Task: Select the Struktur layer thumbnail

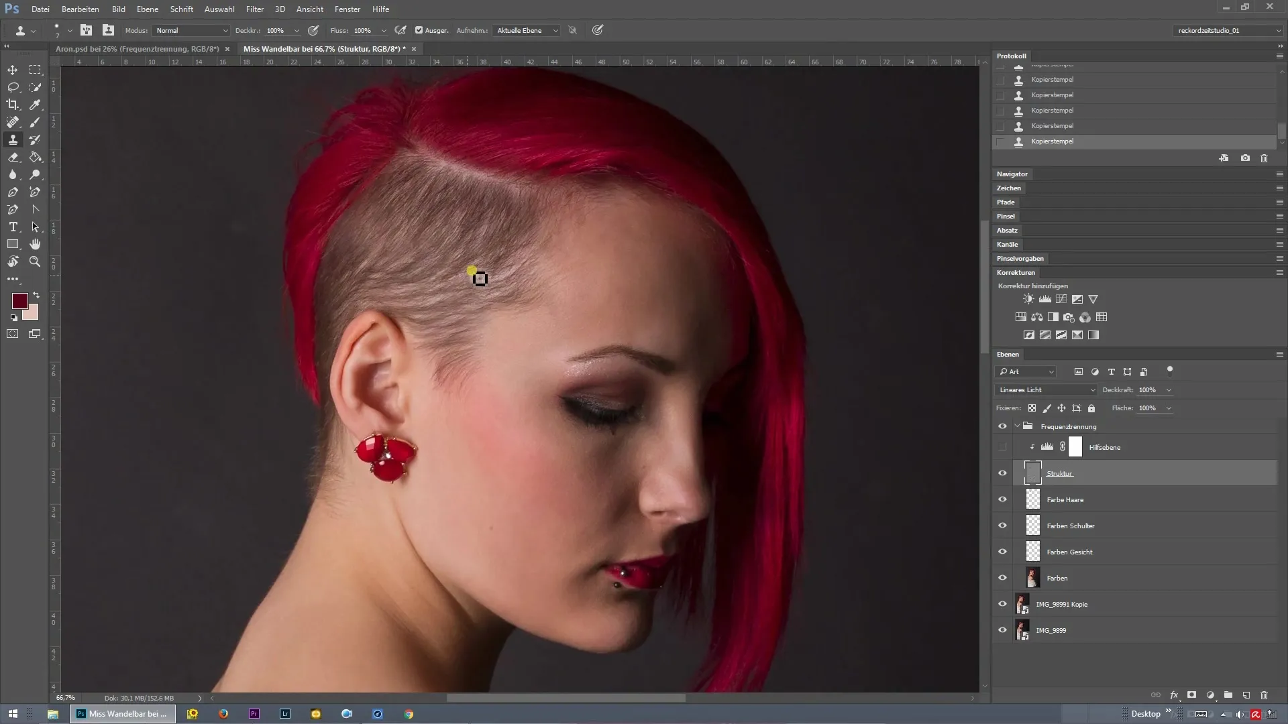Action: [1033, 473]
